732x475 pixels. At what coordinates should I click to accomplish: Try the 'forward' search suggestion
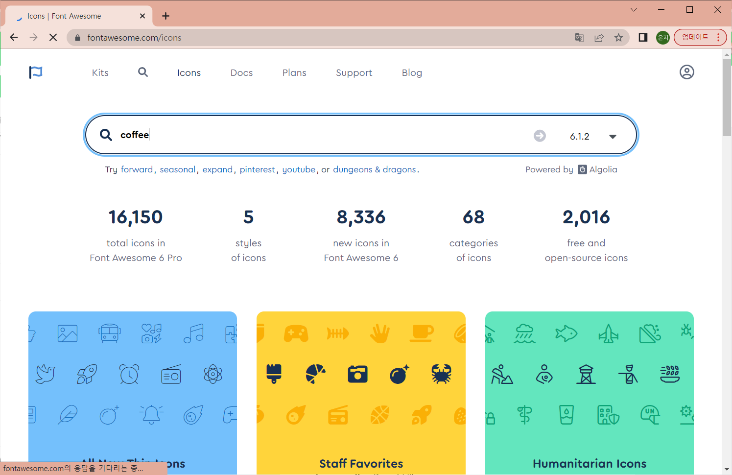137,169
